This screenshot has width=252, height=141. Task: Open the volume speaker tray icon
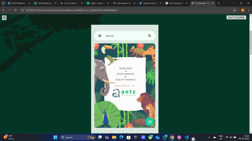click(231, 137)
